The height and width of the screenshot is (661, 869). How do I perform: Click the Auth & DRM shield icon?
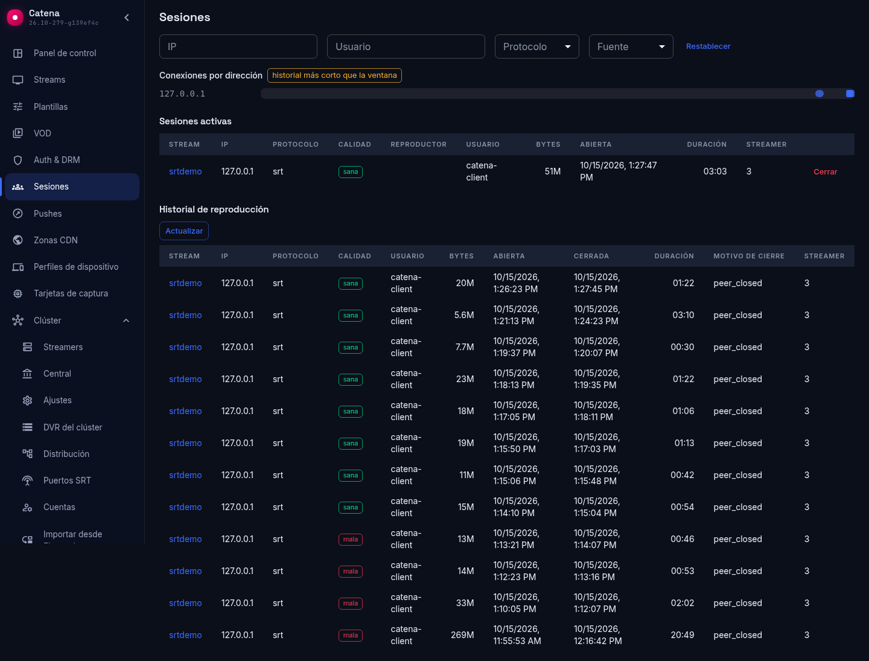pos(18,160)
